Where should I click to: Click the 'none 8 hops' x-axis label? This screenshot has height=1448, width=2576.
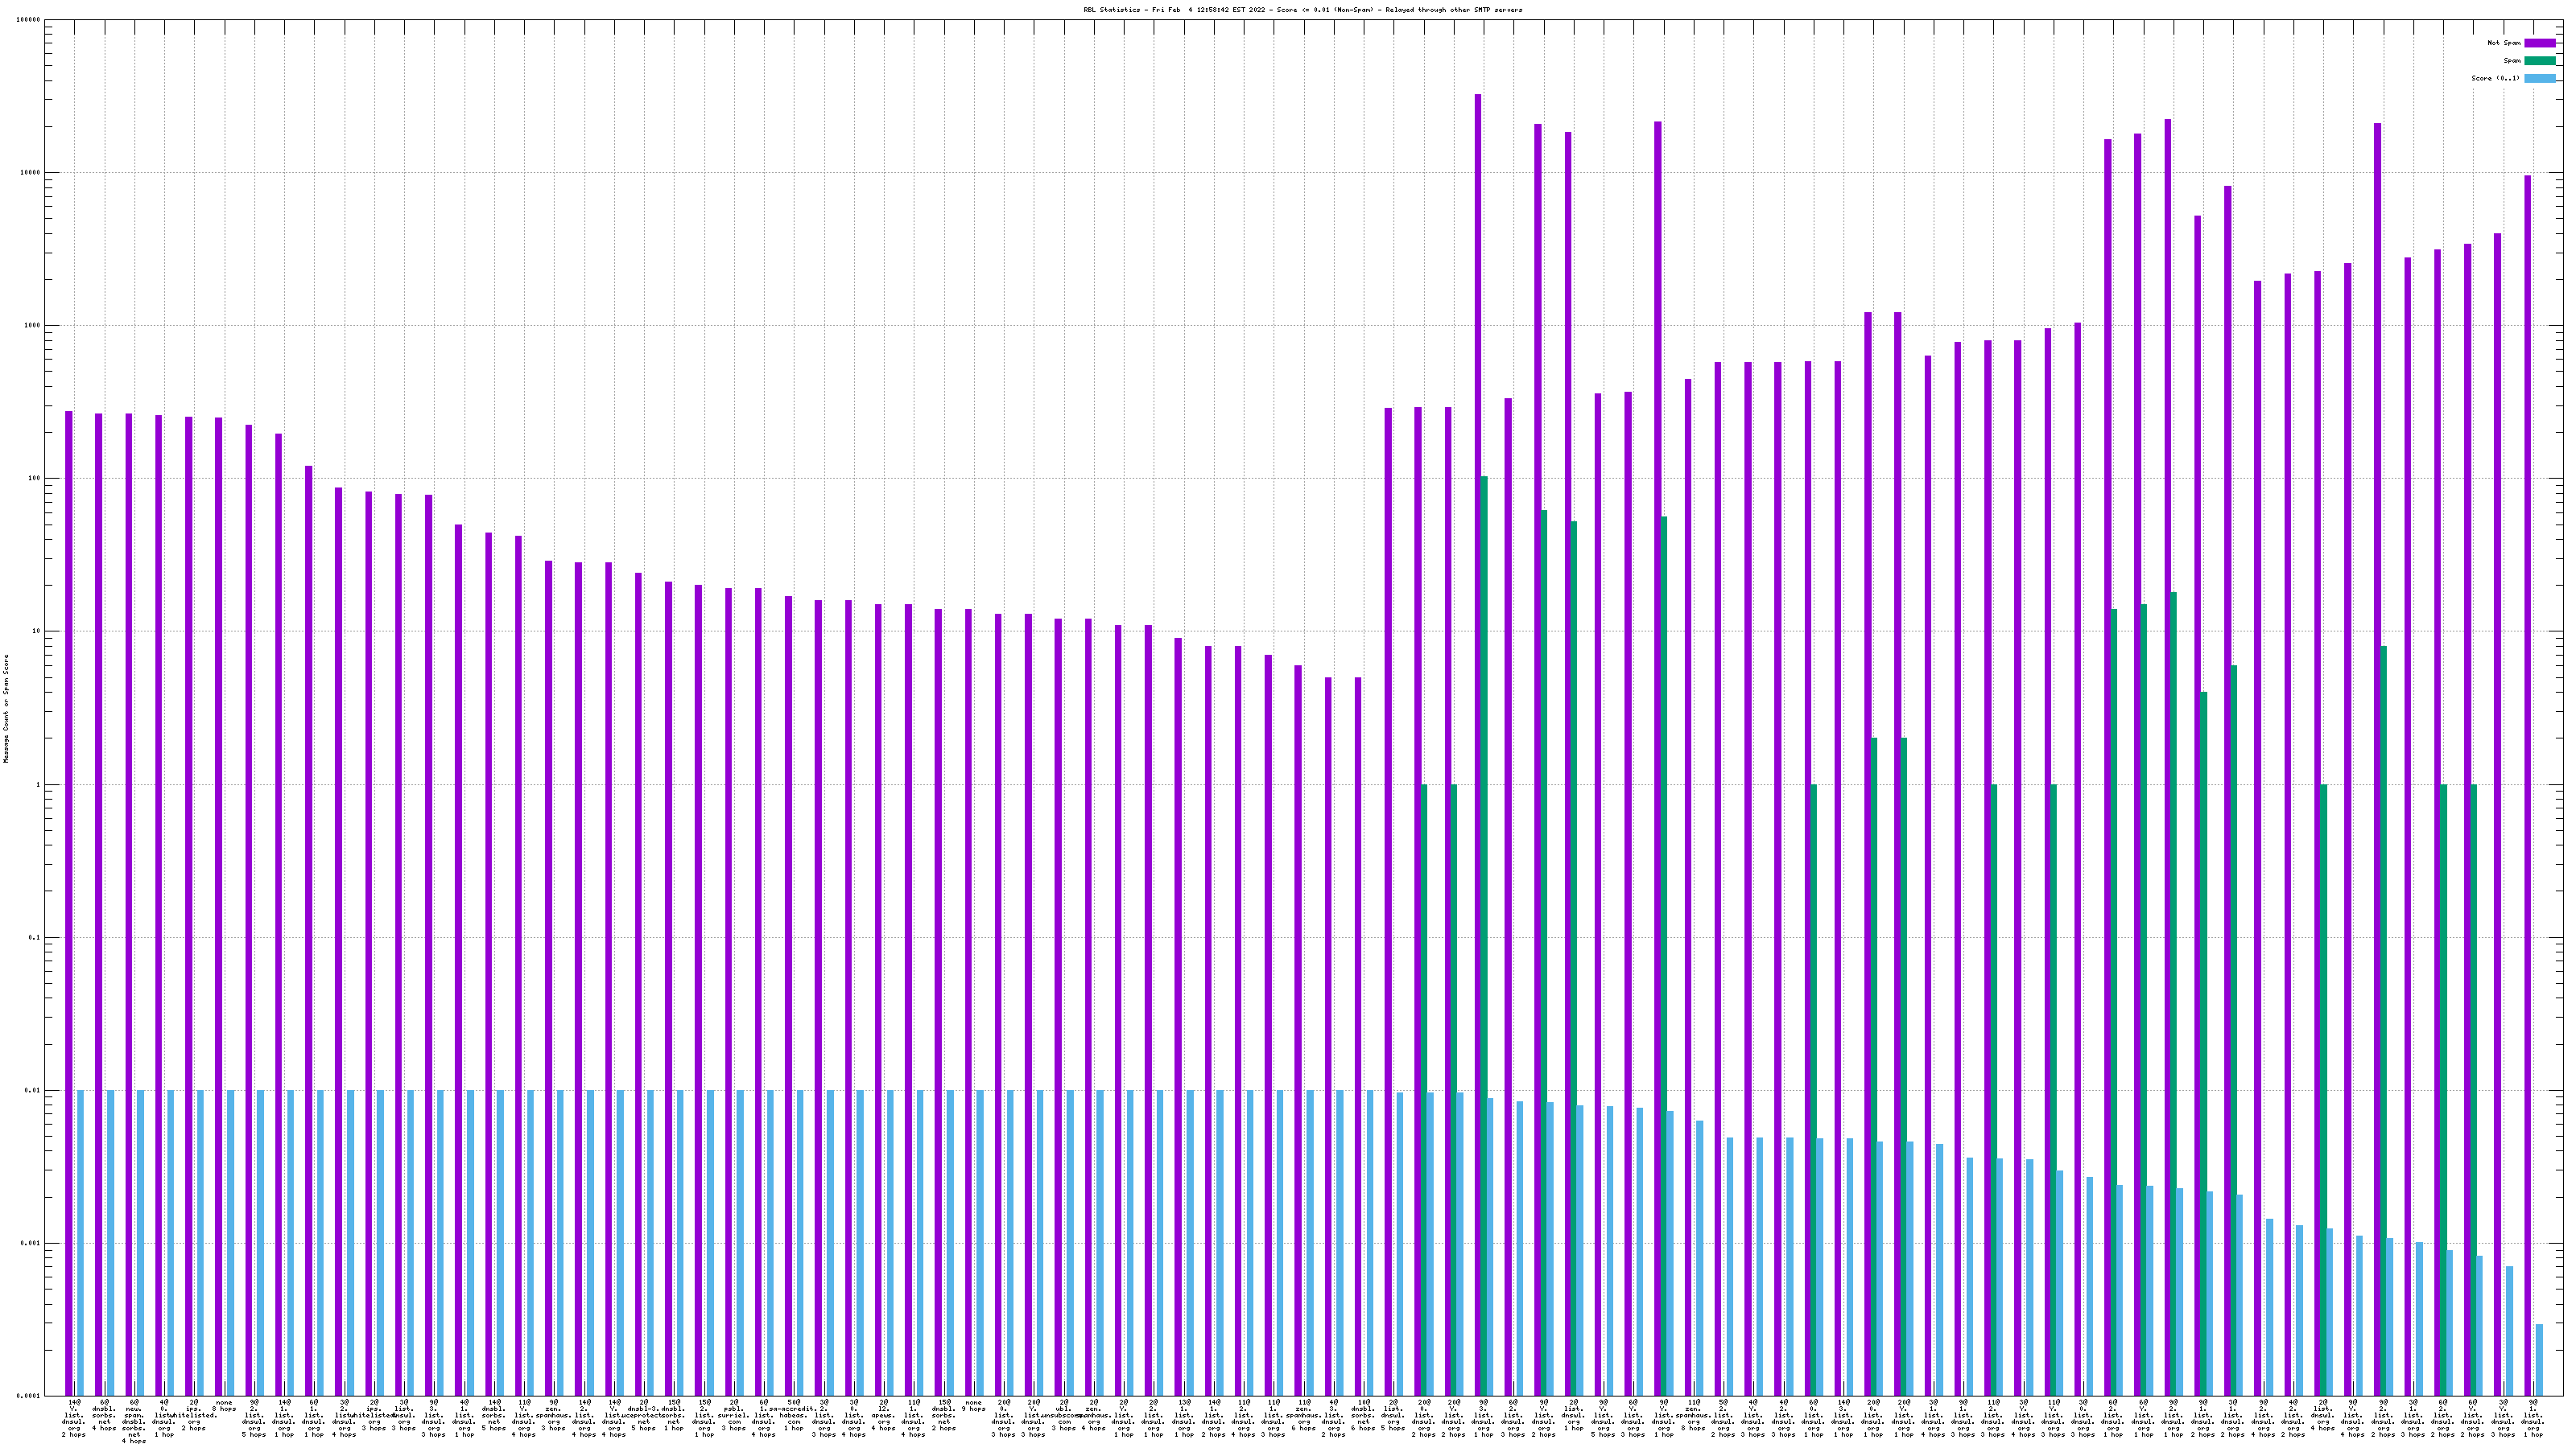224,1406
